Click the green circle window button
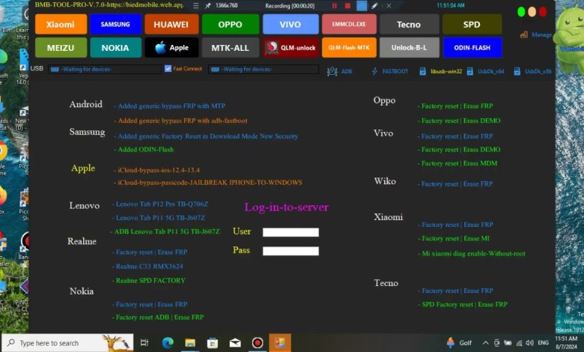The width and height of the screenshot is (584, 352). [x=521, y=12]
